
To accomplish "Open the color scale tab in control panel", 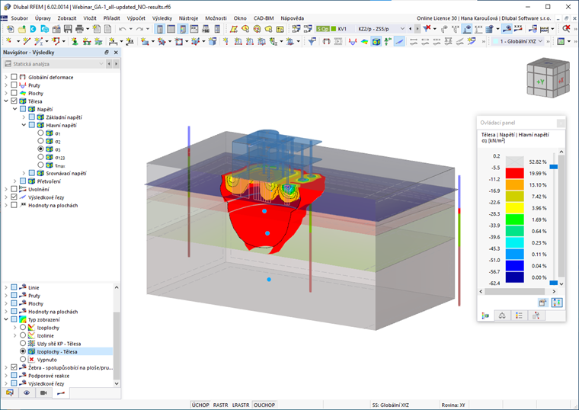I will pyautogui.click(x=485, y=316).
